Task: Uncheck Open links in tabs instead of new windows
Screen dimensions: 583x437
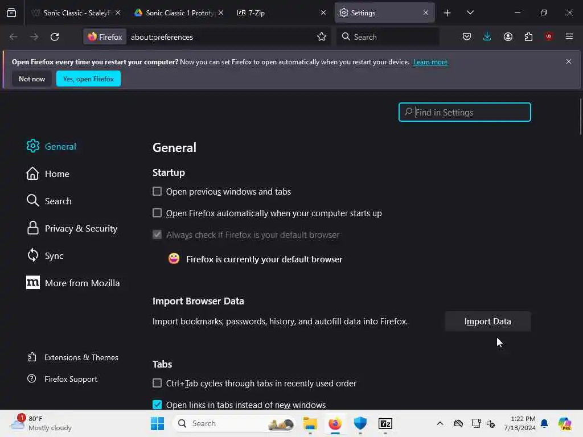Action: coord(157,405)
